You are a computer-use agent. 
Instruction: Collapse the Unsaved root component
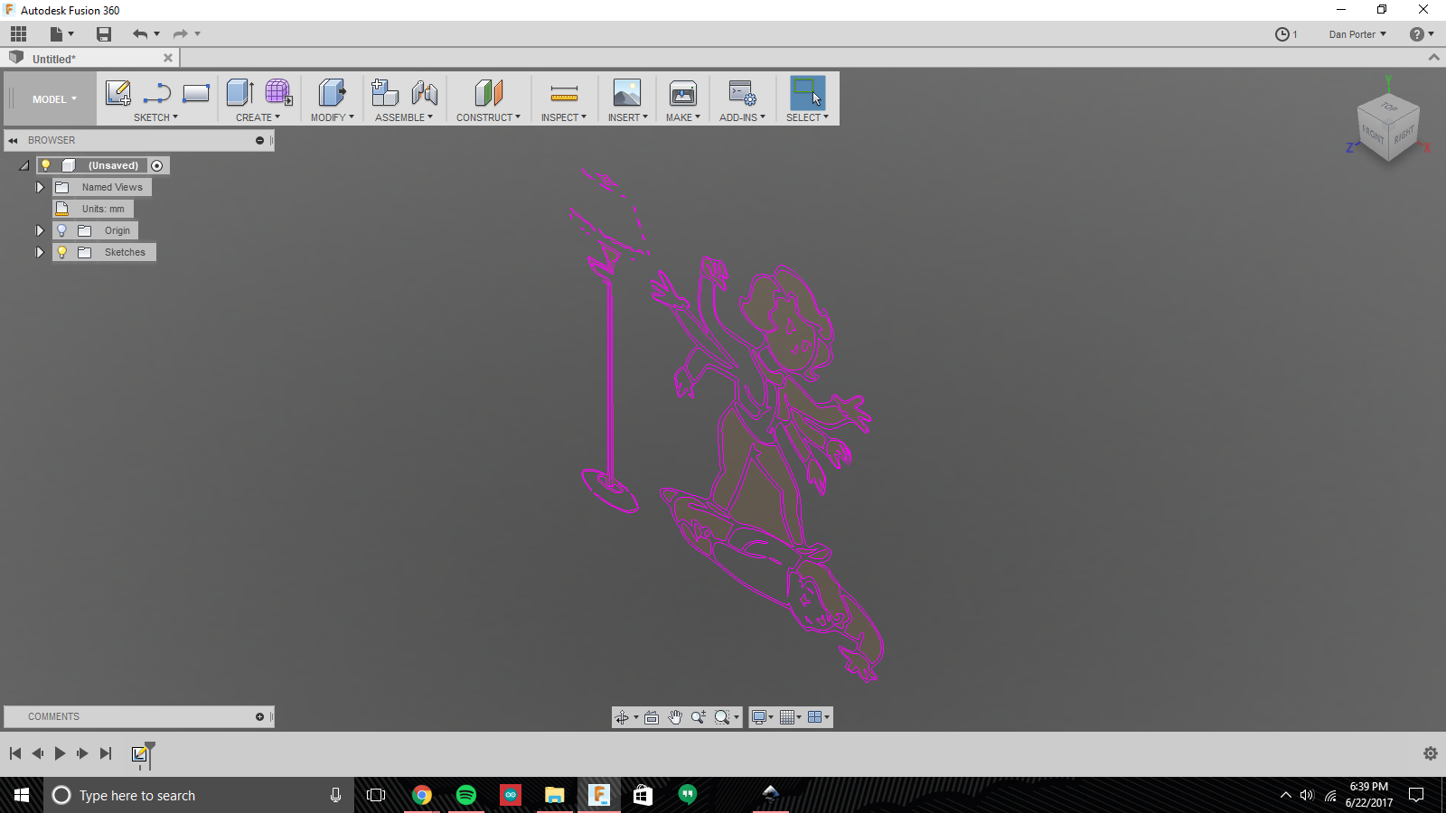point(24,165)
